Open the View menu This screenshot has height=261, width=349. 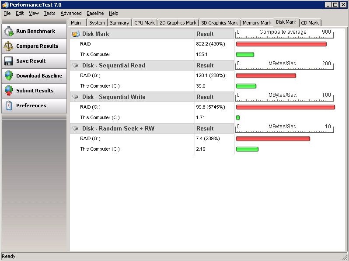(34, 14)
